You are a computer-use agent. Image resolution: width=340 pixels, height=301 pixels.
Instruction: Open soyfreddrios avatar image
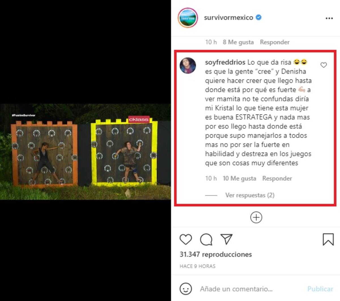pos(188,66)
